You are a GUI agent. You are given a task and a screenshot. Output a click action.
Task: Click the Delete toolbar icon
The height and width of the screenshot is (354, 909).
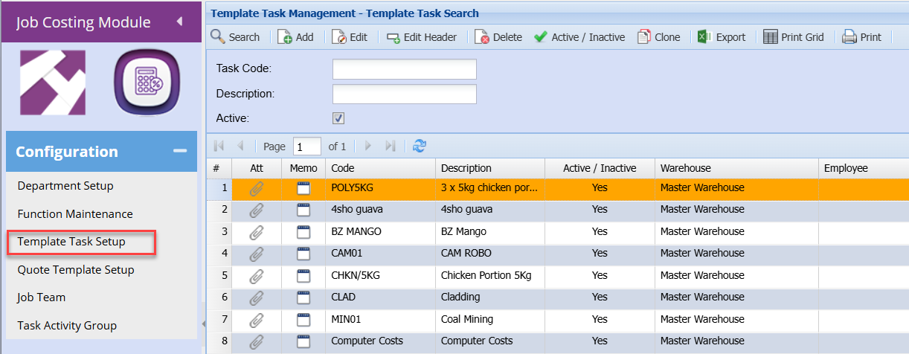pyautogui.click(x=481, y=37)
